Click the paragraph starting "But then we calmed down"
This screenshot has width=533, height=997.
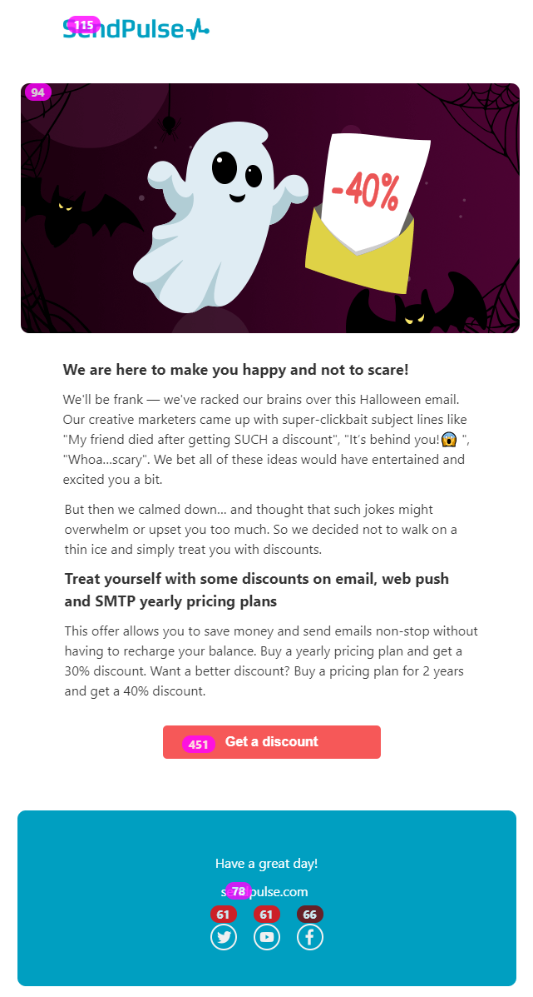click(261, 529)
